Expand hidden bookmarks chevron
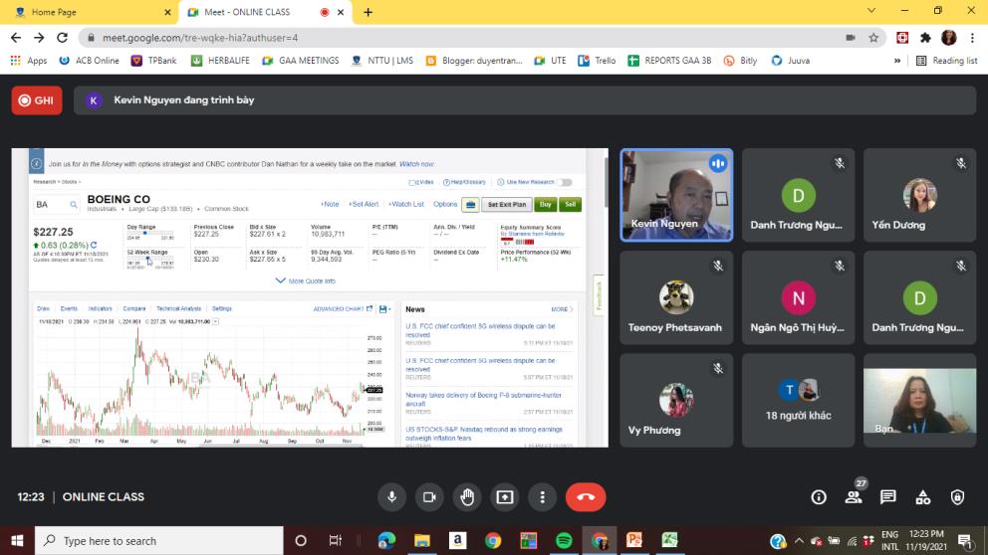988x555 pixels. (x=897, y=61)
